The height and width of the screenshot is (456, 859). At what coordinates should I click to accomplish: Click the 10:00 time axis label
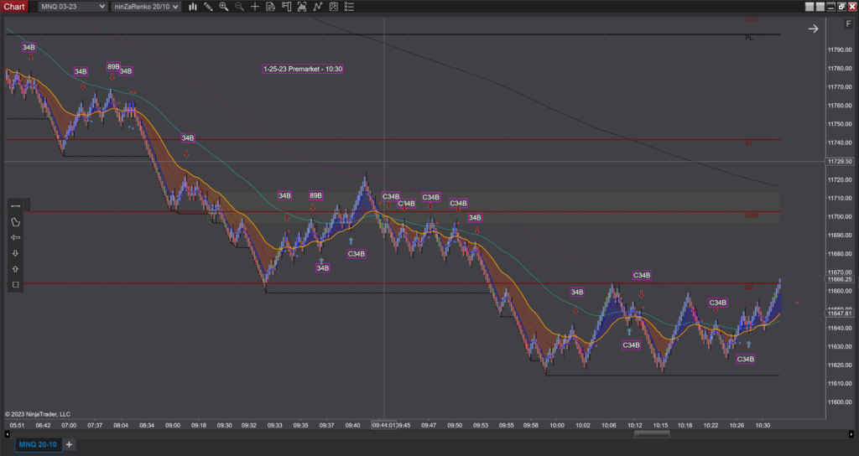point(557,425)
